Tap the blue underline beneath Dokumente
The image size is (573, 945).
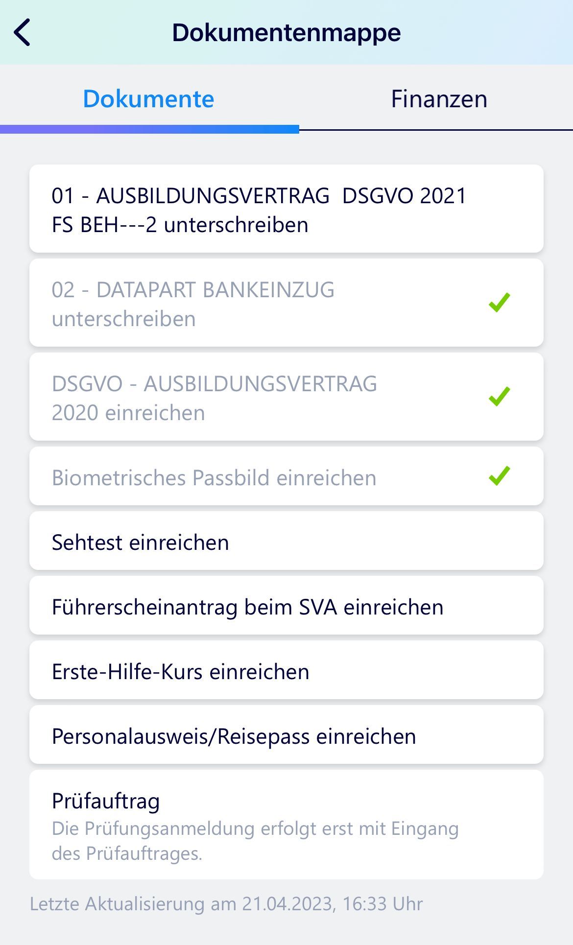149,129
